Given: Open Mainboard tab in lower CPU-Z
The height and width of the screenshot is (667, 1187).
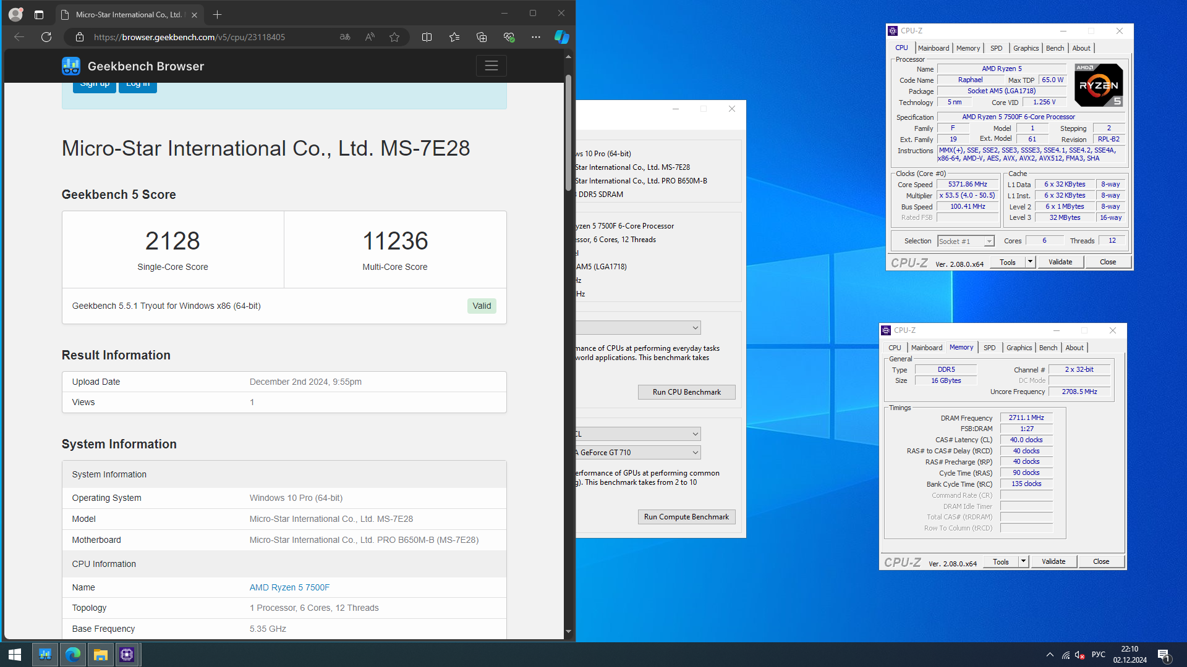Looking at the screenshot, I should click(926, 348).
